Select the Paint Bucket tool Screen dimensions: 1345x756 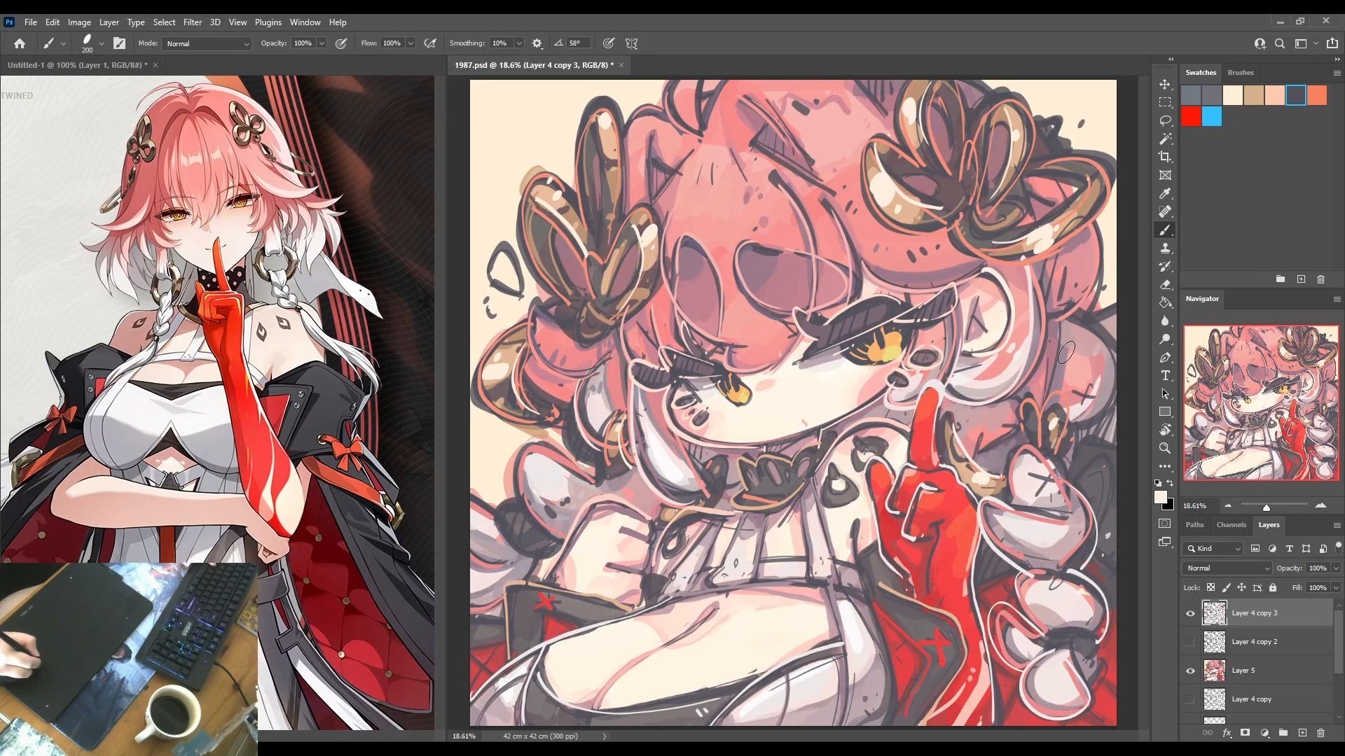pyautogui.click(x=1165, y=303)
